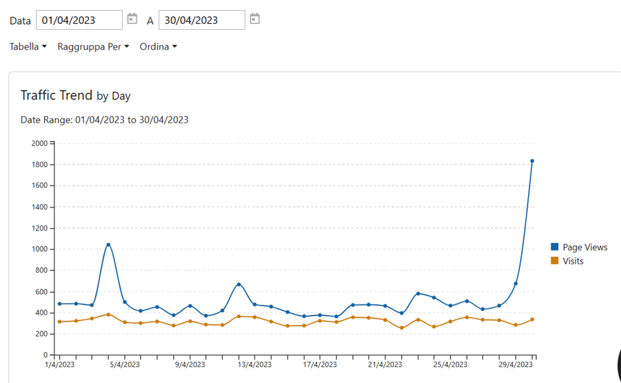Open the Ordina dropdown menu
The image size is (621, 383).
158,46
